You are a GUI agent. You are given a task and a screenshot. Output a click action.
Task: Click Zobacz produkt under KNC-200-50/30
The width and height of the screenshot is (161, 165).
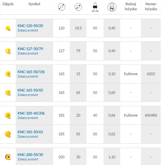click(28, 159)
